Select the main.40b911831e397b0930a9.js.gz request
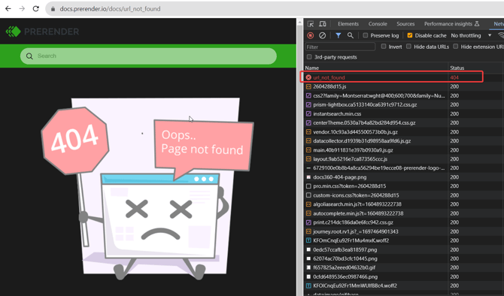The height and width of the screenshot is (296, 504). (353, 150)
